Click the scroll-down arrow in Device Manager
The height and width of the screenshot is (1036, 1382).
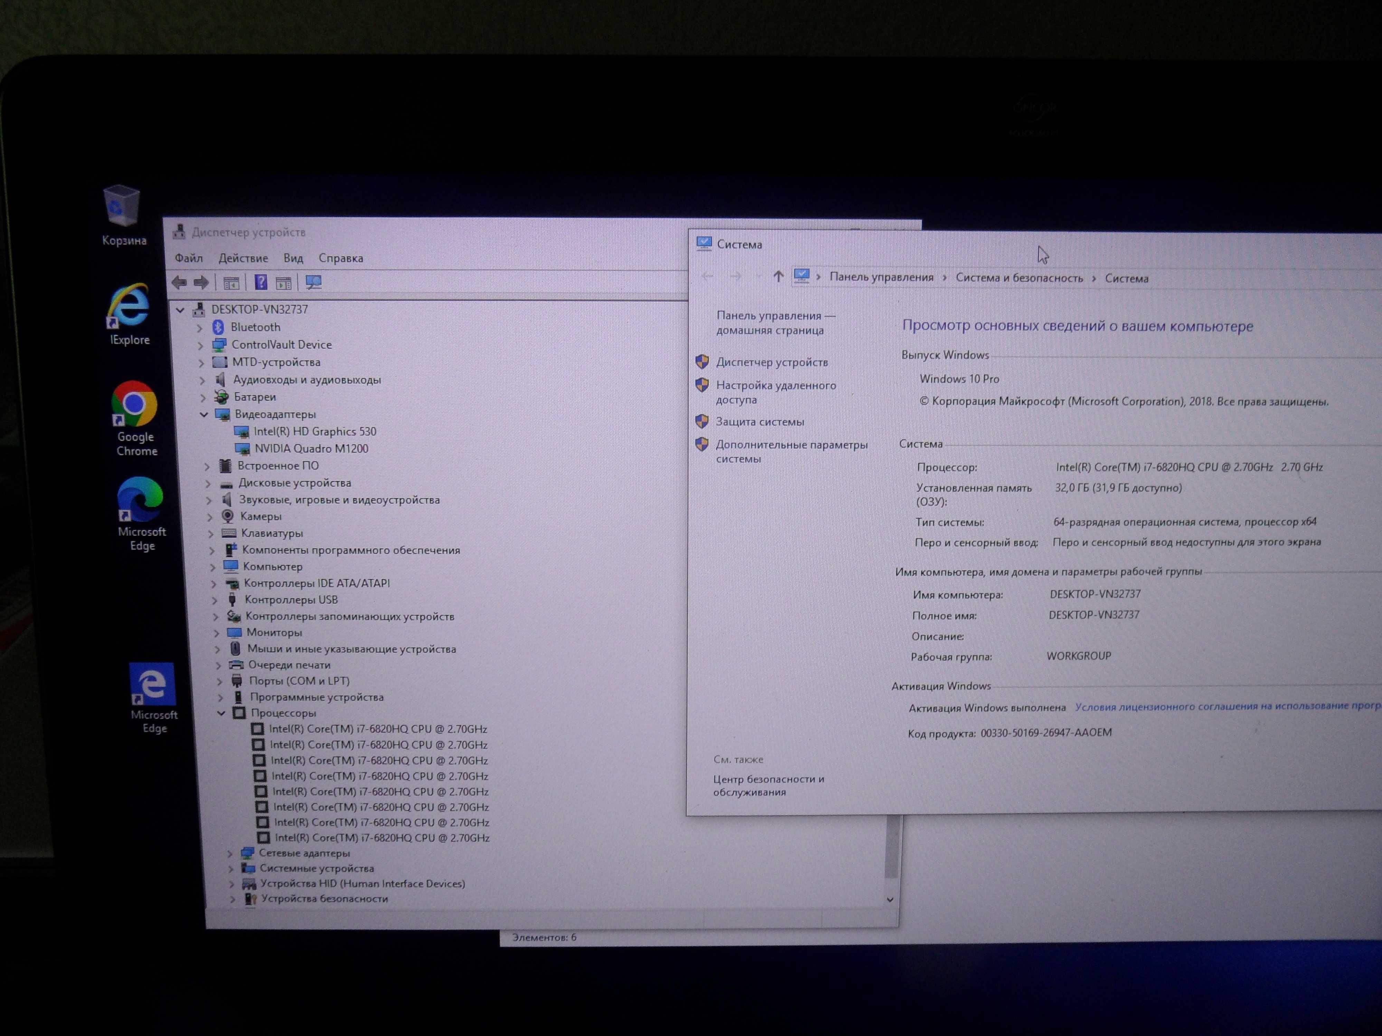(x=890, y=900)
